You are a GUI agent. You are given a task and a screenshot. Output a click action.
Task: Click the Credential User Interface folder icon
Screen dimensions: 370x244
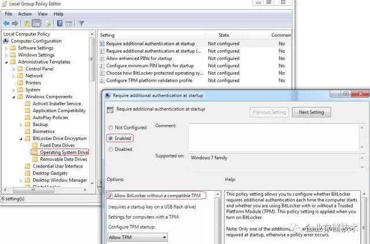(27, 166)
